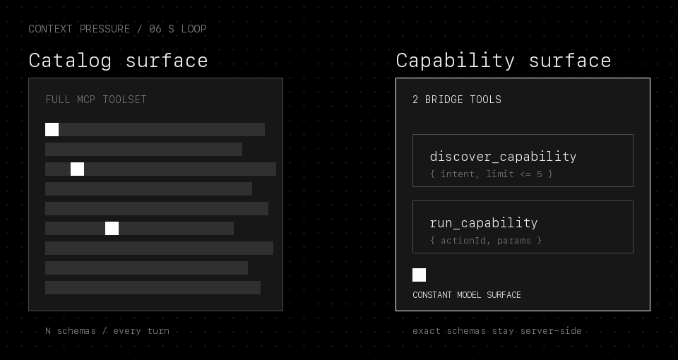This screenshot has height=360, width=678.
Task: Click 'CONSTANT MODEL SURFACE' label
Action: point(467,295)
